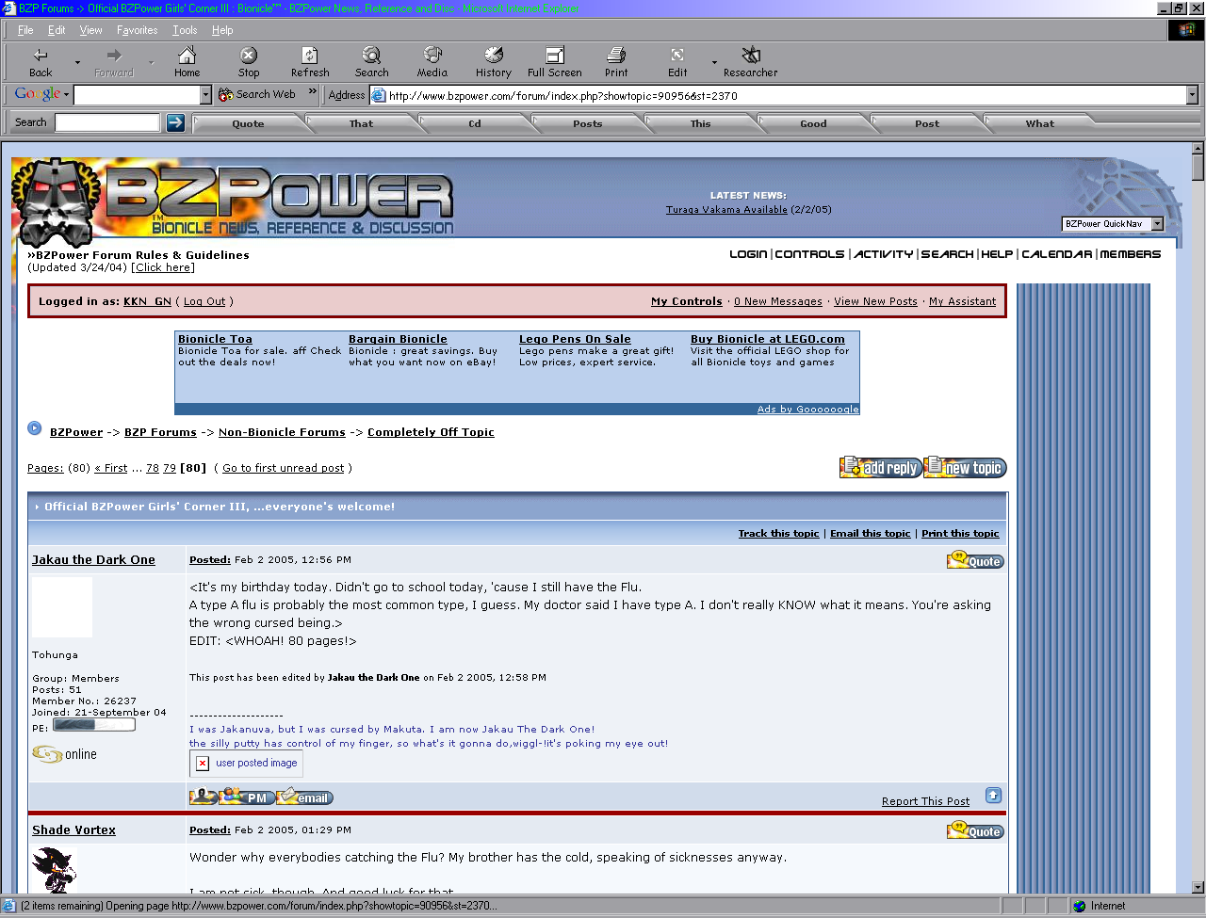Send a PM to Jakau the Dark One
The width and height of the screenshot is (1206, 918).
click(247, 796)
